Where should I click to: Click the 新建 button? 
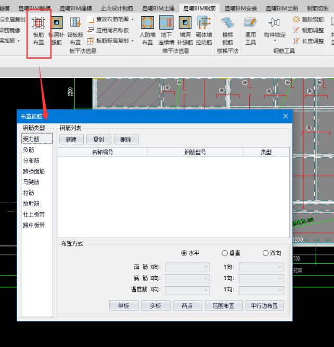pyautogui.click(x=71, y=140)
